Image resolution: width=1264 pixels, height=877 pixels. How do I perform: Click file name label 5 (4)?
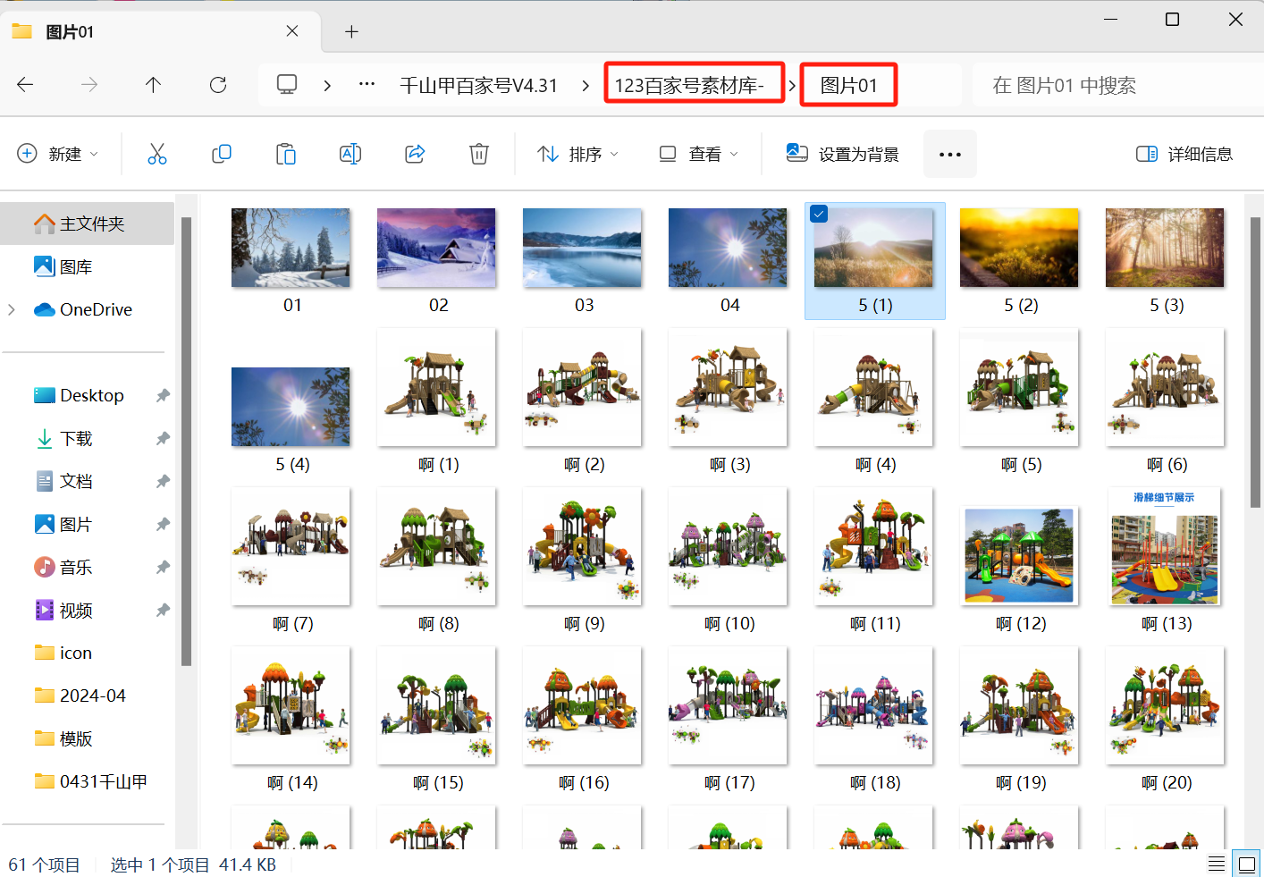[292, 464]
